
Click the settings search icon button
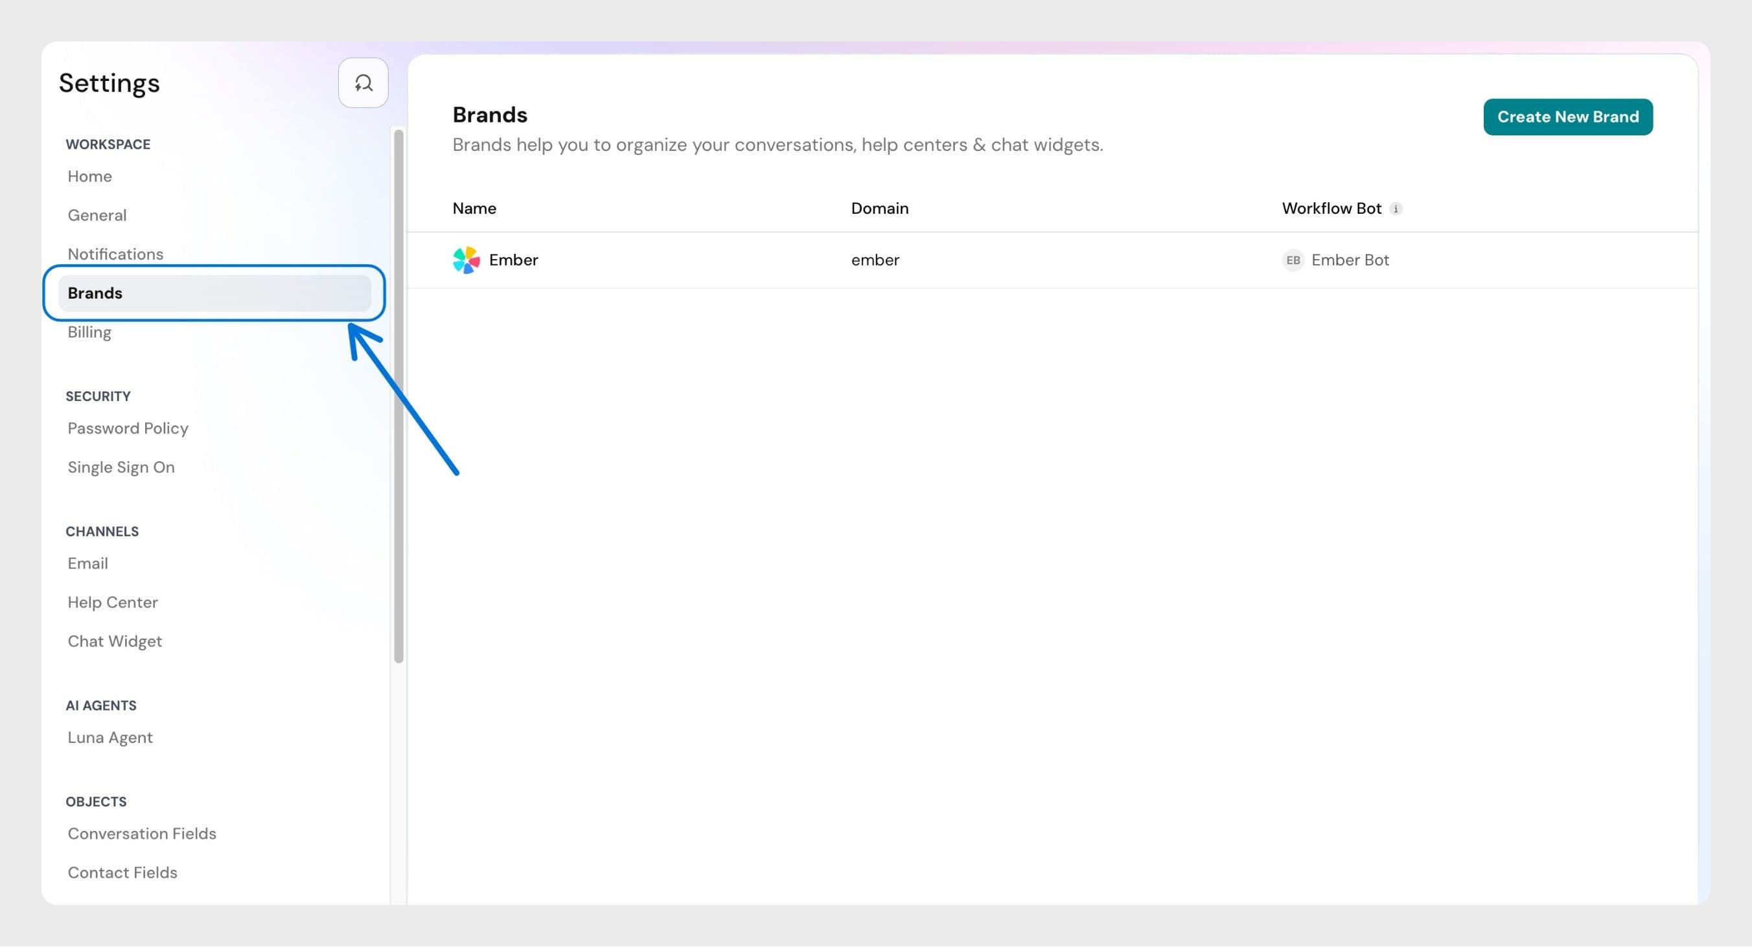(362, 83)
